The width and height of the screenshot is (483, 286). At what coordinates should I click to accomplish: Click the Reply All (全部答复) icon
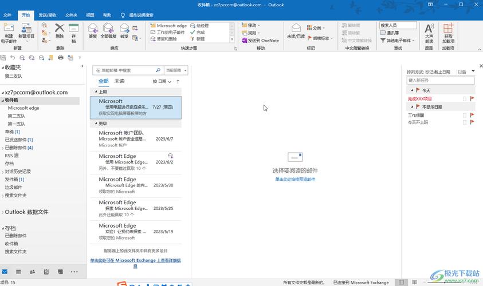[108, 28]
